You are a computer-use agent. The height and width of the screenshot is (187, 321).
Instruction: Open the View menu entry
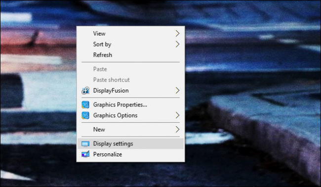[130, 34]
